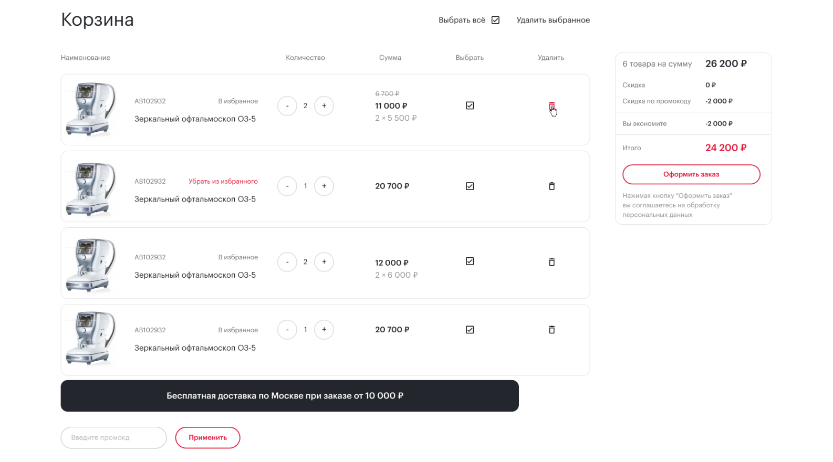Click 'Применить' to apply promo code
Screen dimensions: 833x462
point(207,437)
